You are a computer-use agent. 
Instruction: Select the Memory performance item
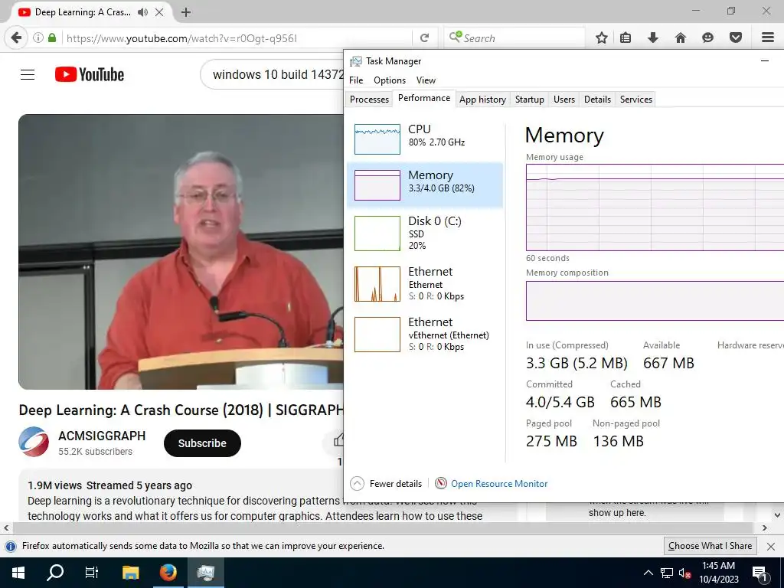pos(425,185)
